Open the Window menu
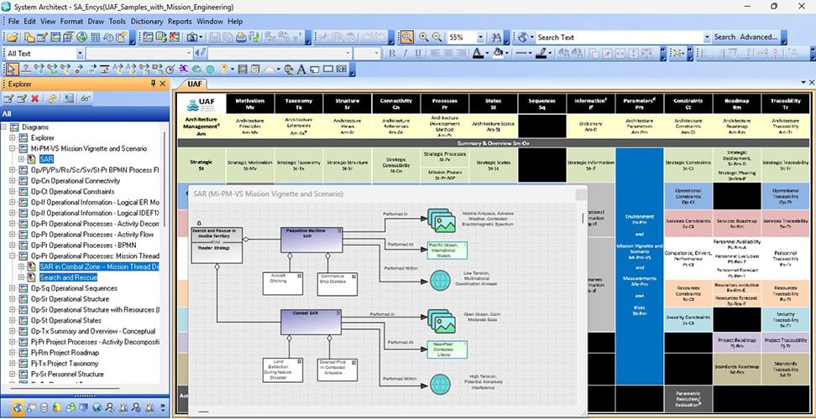Viewport: 816px width, 419px height. click(210, 21)
